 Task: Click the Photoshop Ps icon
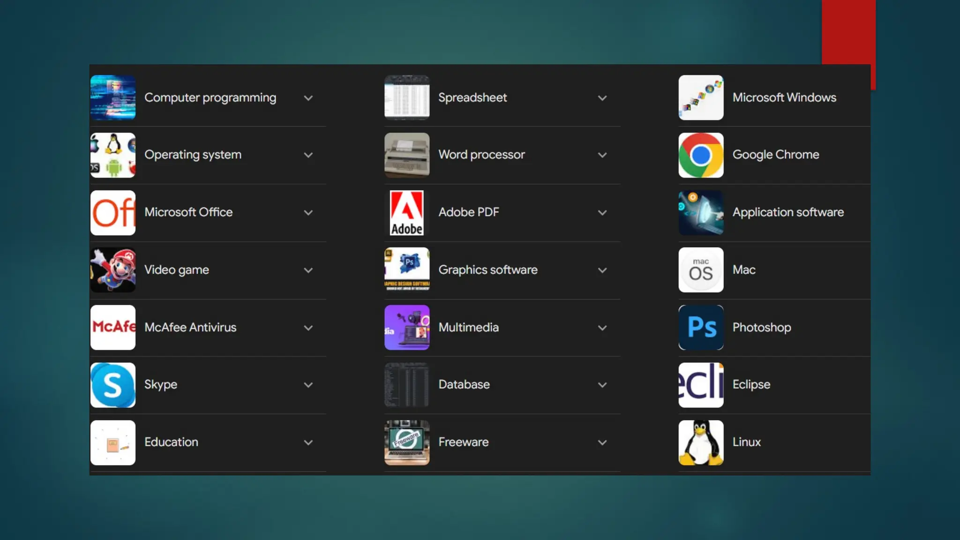(701, 327)
